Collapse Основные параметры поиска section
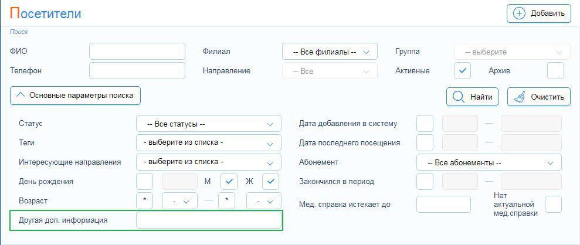Screen dimensions: 580x245 click(75, 95)
